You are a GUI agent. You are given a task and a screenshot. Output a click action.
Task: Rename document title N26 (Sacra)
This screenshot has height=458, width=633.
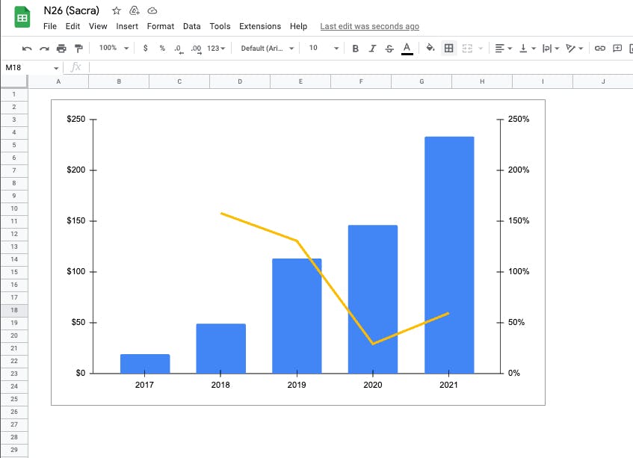72,10
